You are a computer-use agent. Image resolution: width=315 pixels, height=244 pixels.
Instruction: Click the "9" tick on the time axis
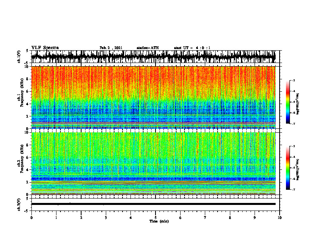point(255,218)
